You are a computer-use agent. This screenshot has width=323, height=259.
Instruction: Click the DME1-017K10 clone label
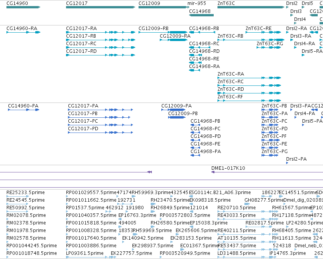pos(228,168)
